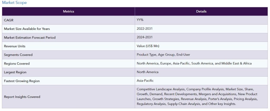The width and height of the screenshot is (270, 111).
Task: Select the CAGR row label
Action: [x=9, y=20]
